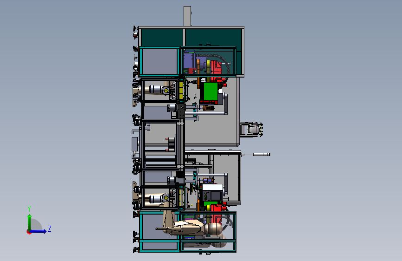Select the dark teal top-left panel
Viewport: 402px width, 261px height.
(x=162, y=38)
